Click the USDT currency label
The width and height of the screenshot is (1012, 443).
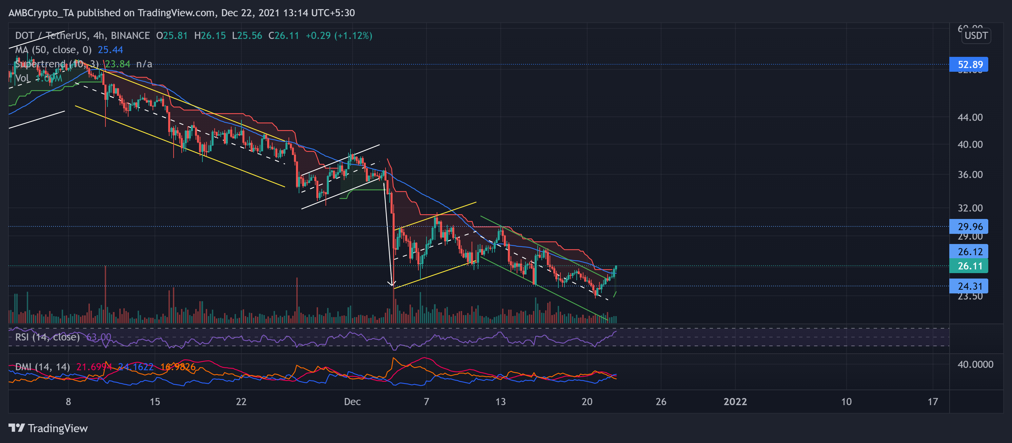coord(976,36)
